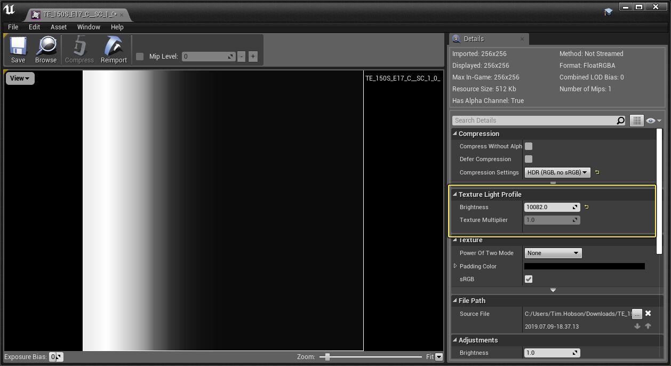Click the Reimport icon
The height and width of the screenshot is (366, 671).
click(x=113, y=50)
